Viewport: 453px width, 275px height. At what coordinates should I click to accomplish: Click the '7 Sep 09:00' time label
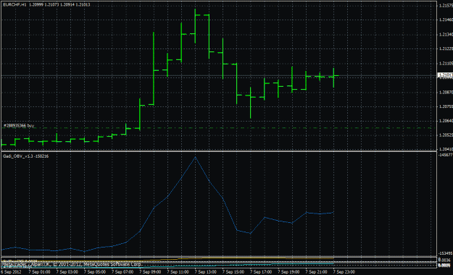click(x=150, y=272)
